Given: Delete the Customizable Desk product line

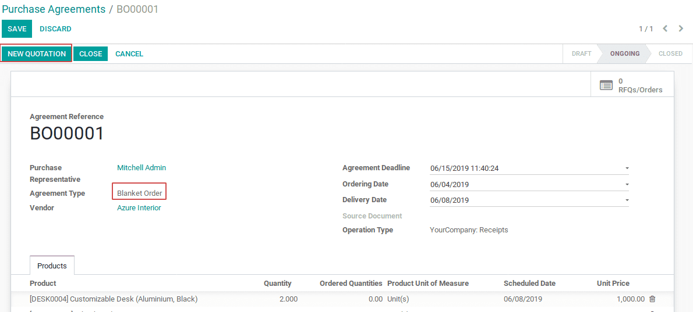Looking at the screenshot, I should coord(652,299).
